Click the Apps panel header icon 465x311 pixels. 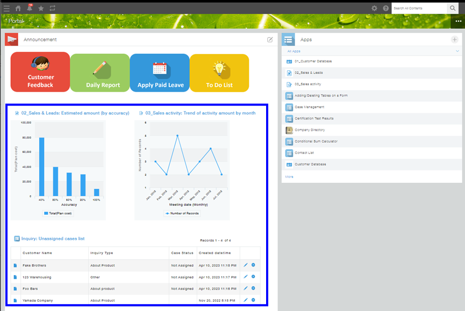tap(288, 39)
